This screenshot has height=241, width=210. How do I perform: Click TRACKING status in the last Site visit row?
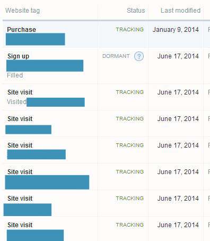click(130, 225)
